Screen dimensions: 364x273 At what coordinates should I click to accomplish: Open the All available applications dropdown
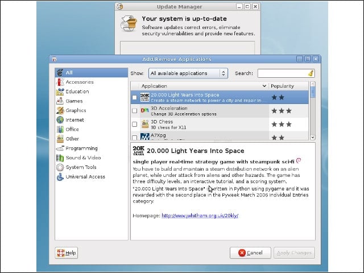[x=188, y=73]
